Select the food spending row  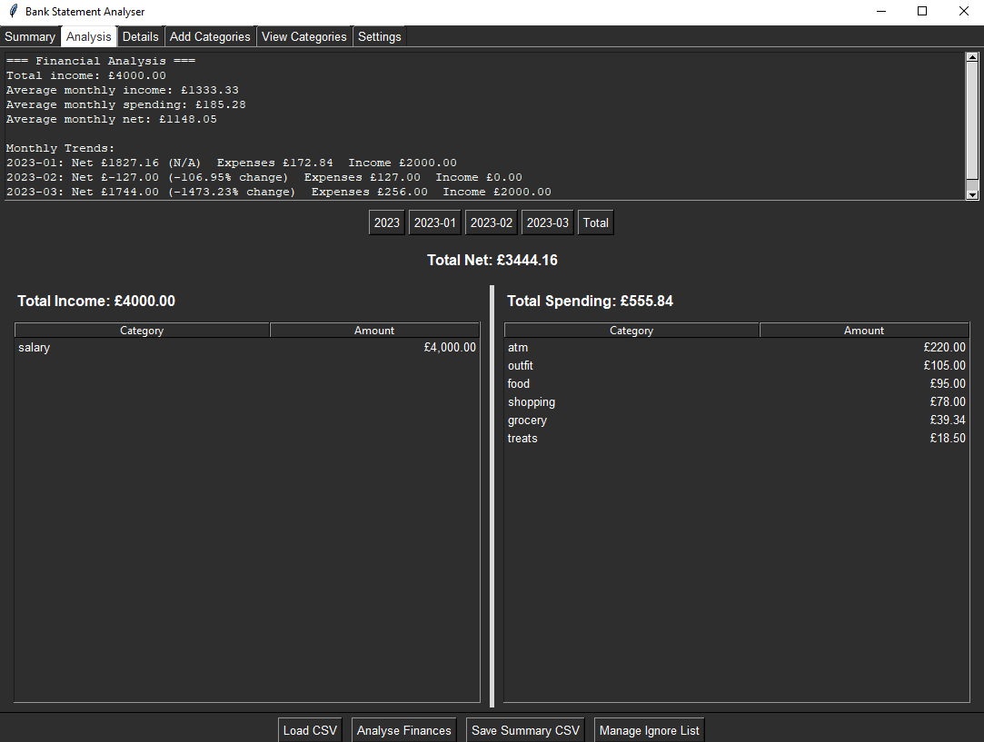coord(737,384)
